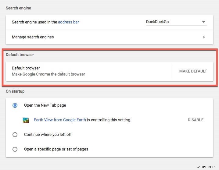Click the Open a specific page or set of pages label
The width and height of the screenshot is (219, 170).
pos(56,149)
